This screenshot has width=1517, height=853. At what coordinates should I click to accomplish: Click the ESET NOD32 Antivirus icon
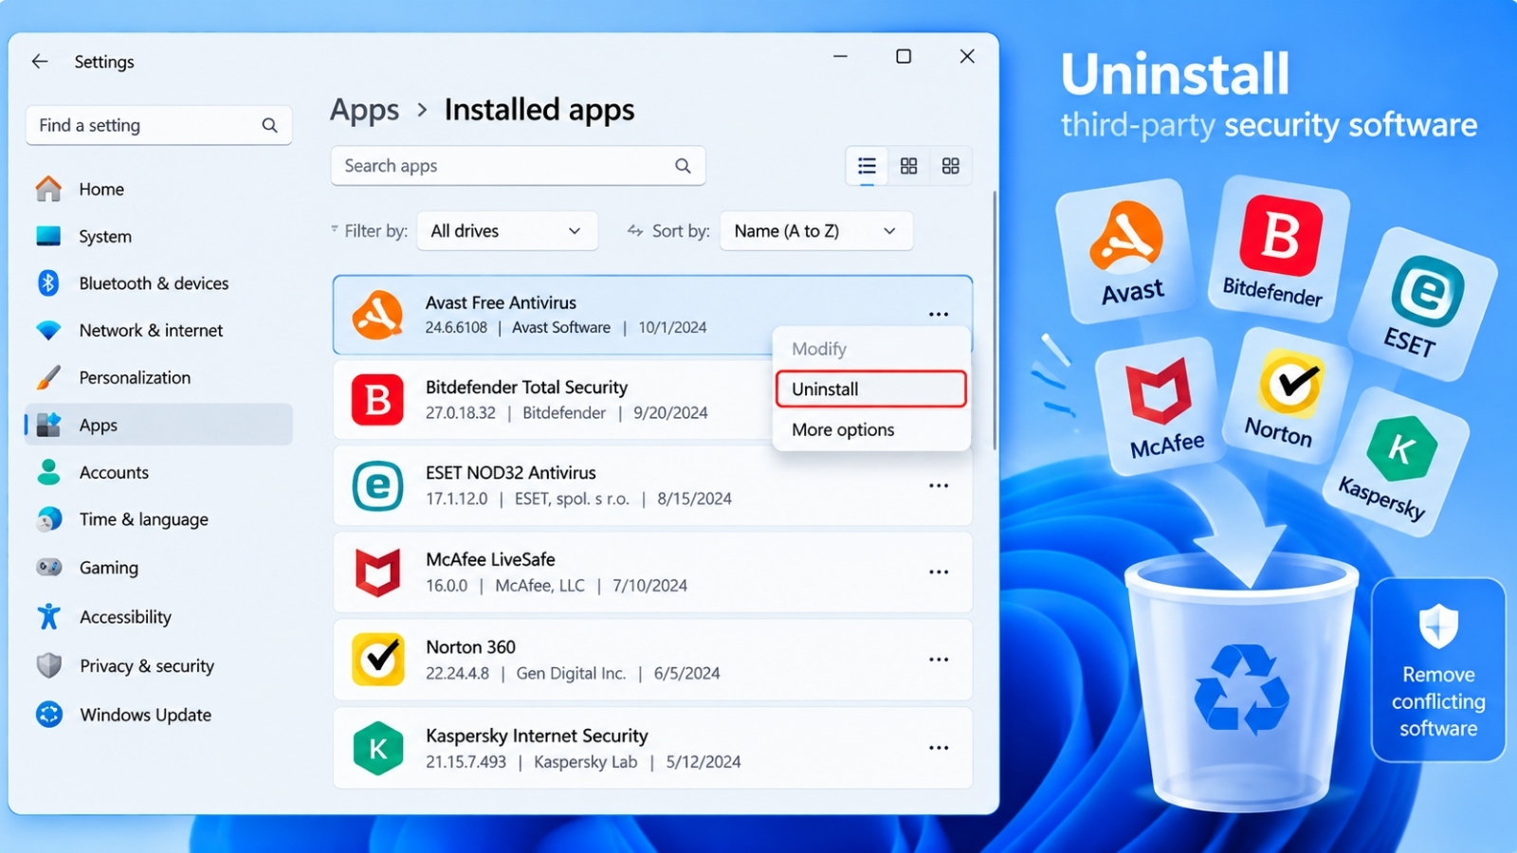tap(377, 486)
